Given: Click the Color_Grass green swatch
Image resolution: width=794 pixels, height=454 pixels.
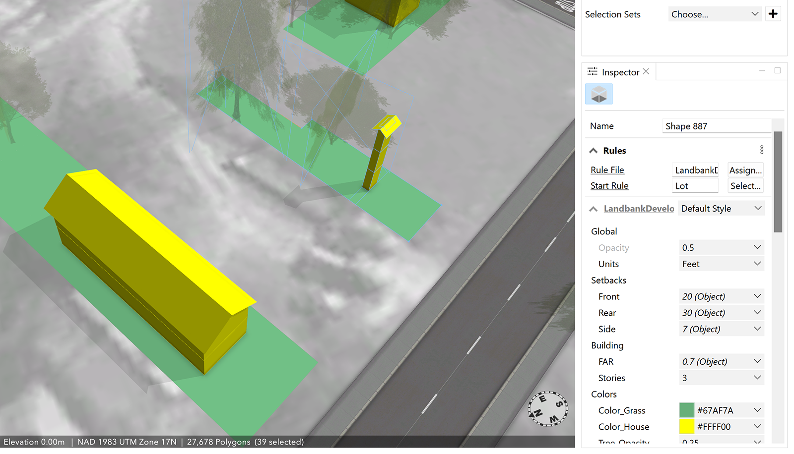Looking at the screenshot, I should pos(687,410).
